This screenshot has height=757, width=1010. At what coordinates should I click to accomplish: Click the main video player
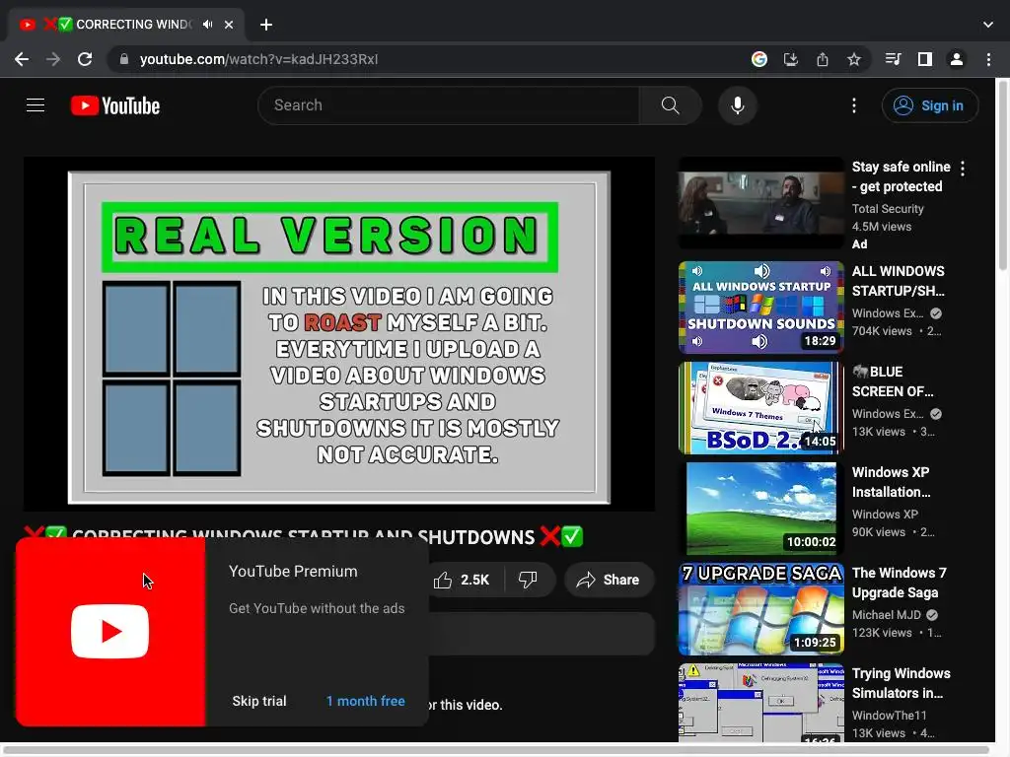coord(339,334)
